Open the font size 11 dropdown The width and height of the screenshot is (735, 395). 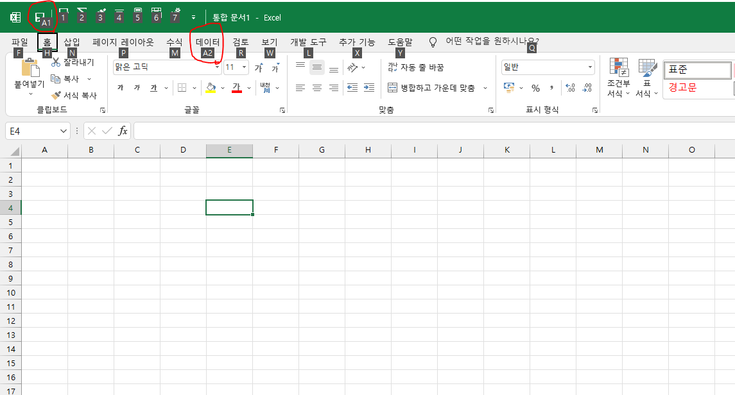(x=244, y=67)
